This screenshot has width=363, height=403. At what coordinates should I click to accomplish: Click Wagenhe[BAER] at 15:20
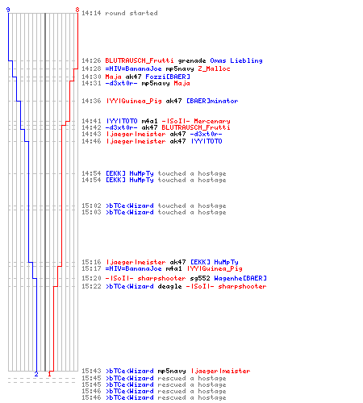[240, 278]
